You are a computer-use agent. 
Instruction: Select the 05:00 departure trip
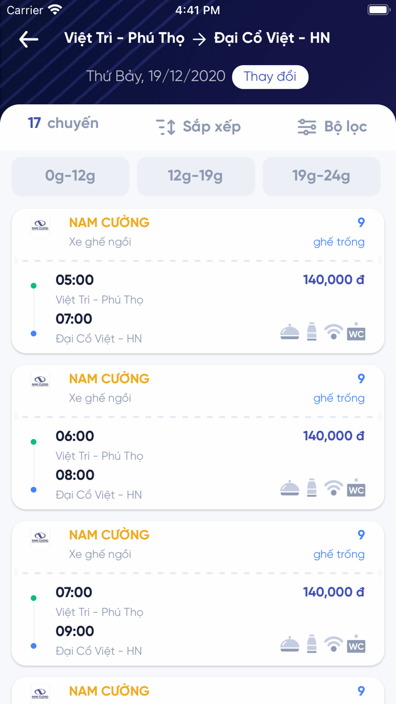pyautogui.click(x=198, y=280)
